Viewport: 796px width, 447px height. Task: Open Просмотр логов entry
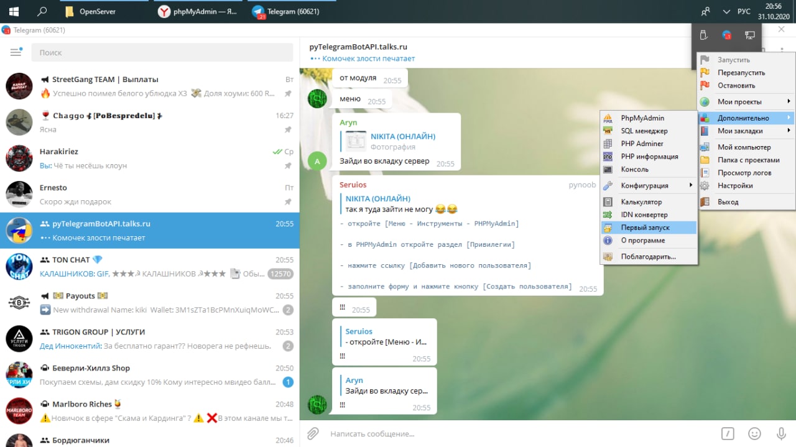click(x=746, y=173)
